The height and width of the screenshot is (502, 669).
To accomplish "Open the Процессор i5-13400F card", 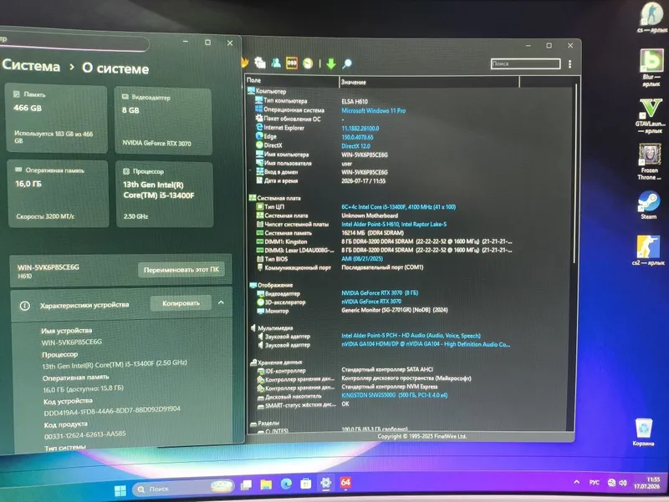I will tap(165, 195).
